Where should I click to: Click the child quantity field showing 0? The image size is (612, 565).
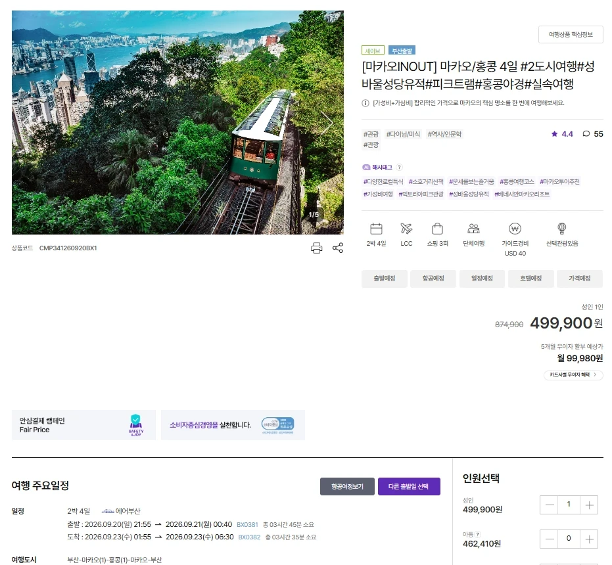569,539
